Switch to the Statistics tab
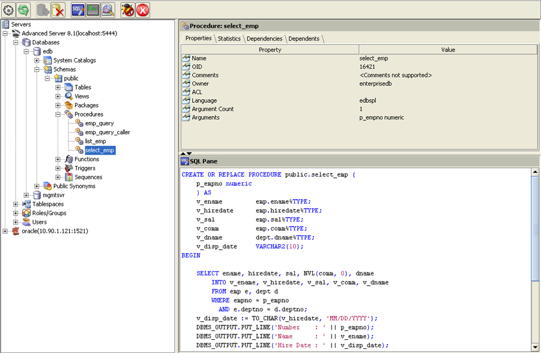This screenshot has height=353, width=541. [x=229, y=38]
